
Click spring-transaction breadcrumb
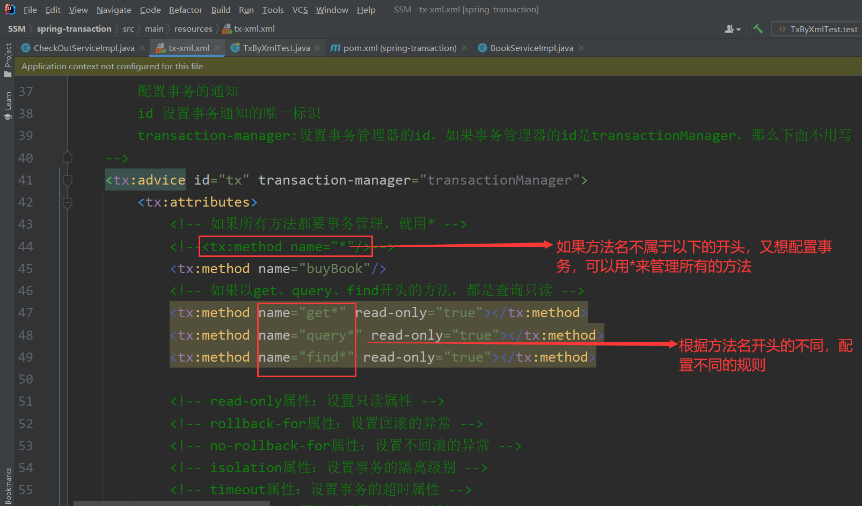(x=74, y=28)
